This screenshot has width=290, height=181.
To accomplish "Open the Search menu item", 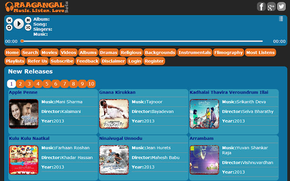I will (30, 52).
